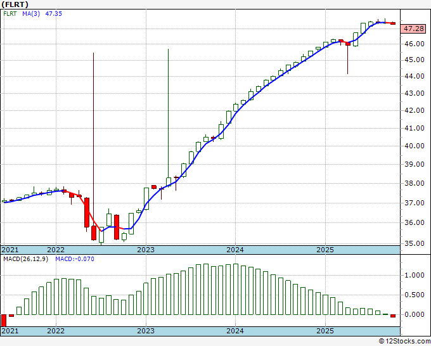Click the tall green candlestick wick in early 2023
This screenshot has width=431, height=346.
point(168,113)
